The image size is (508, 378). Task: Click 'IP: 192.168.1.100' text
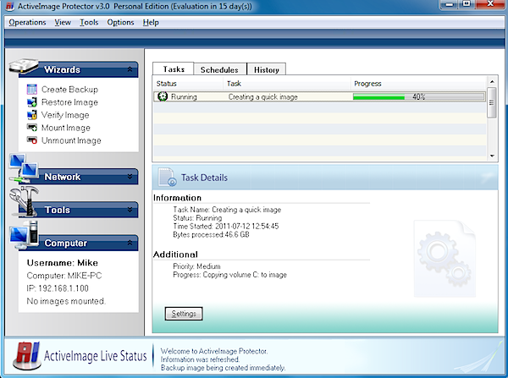[58, 288]
